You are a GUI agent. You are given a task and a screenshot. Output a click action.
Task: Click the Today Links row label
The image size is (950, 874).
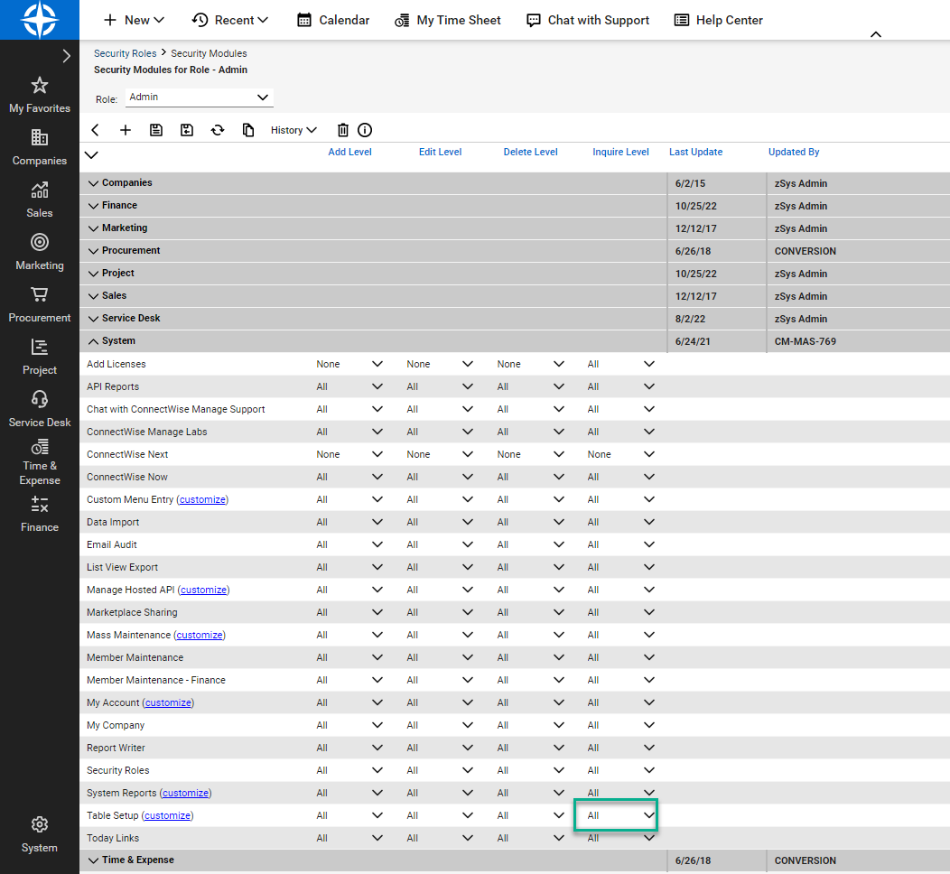(x=113, y=838)
